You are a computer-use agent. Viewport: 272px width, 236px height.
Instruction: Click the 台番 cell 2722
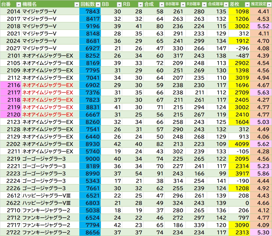[x=11, y=232]
